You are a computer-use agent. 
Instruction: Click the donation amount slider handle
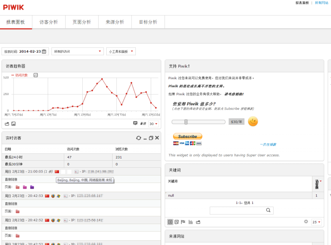186,122
